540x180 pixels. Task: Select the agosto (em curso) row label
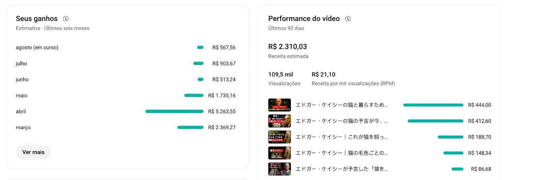click(37, 47)
